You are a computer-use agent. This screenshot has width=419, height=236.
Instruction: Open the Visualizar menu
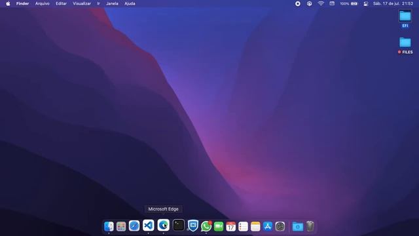point(82,4)
